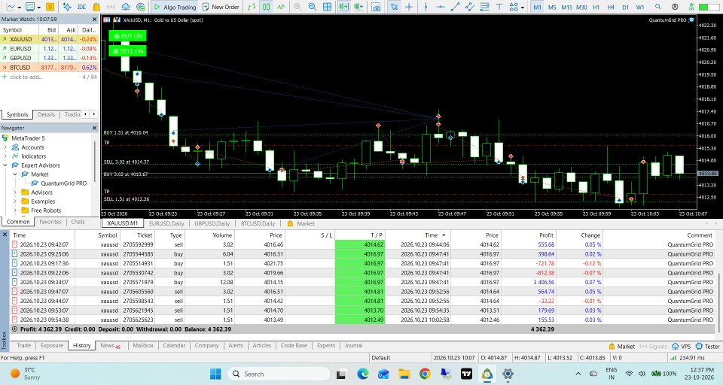Toggle the BUY ON button on chart
723x385 pixels.
pos(128,36)
